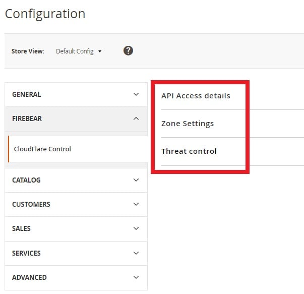Expand the CATALOG section chevron

[x=136, y=180]
